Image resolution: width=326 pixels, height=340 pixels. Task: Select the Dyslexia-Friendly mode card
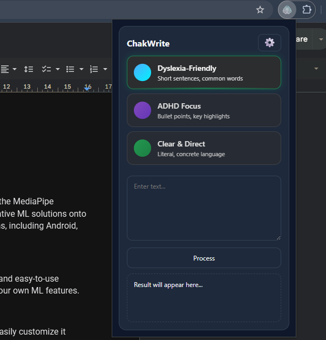(x=204, y=72)
